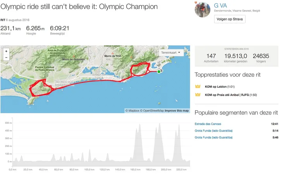Click the crown icon beside KOM op Leblon

click(197, 87)
